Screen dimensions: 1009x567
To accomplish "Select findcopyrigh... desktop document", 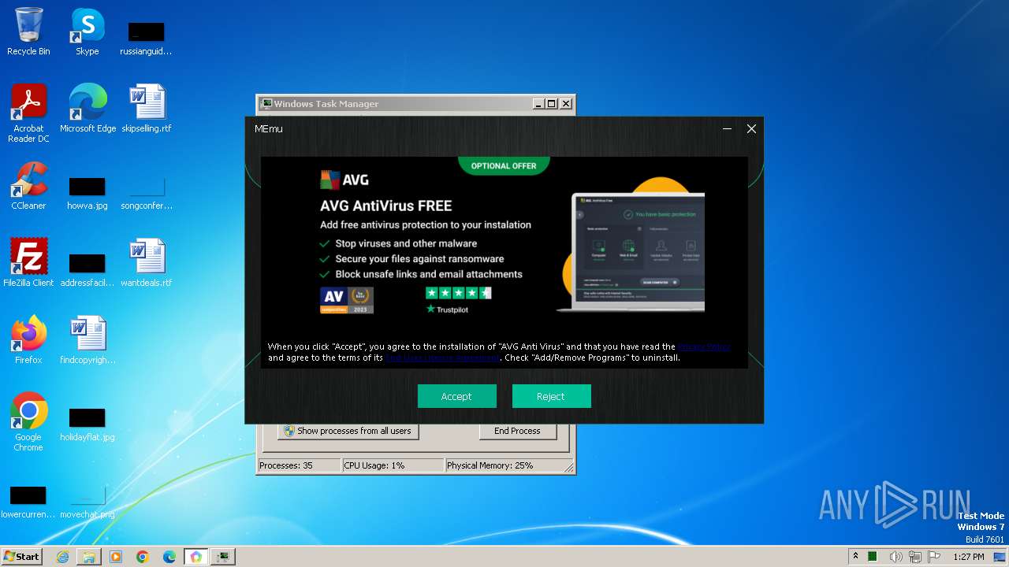I will tap(87, 339).
